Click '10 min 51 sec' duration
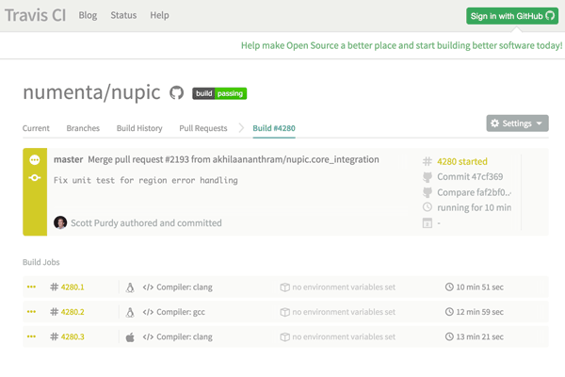Image resolution: width=565 pixels, height=377 pixels. [x=480, y=287]
